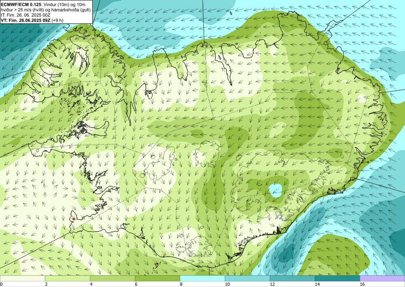Click the light cyan oval wind patch inland
This screenshot has width=405, height=287.
275,190
